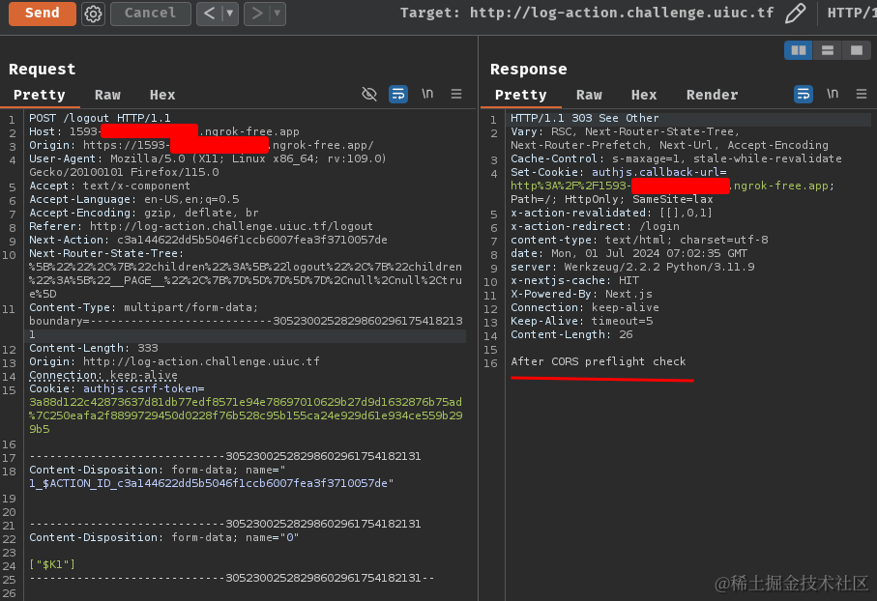
Task: Go forward to next request in history
Action: pos(257,14)
